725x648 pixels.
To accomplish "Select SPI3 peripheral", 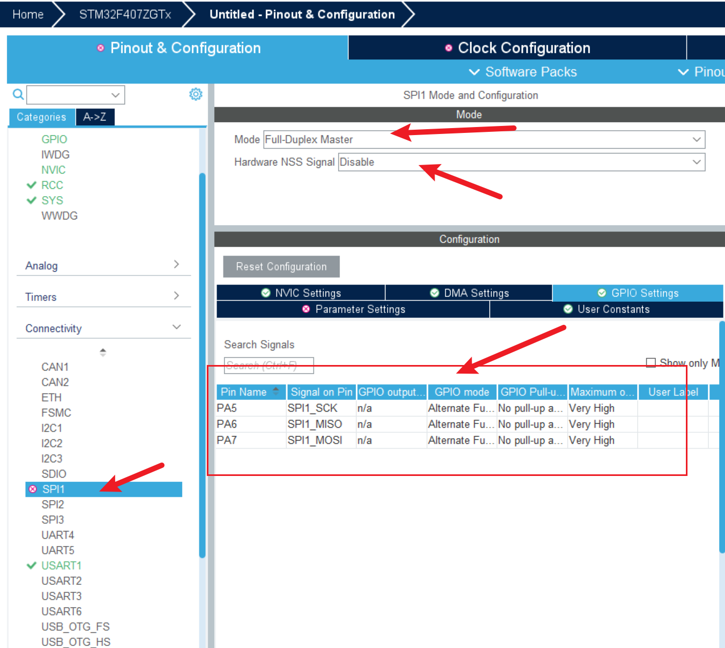I will (53, 519).
